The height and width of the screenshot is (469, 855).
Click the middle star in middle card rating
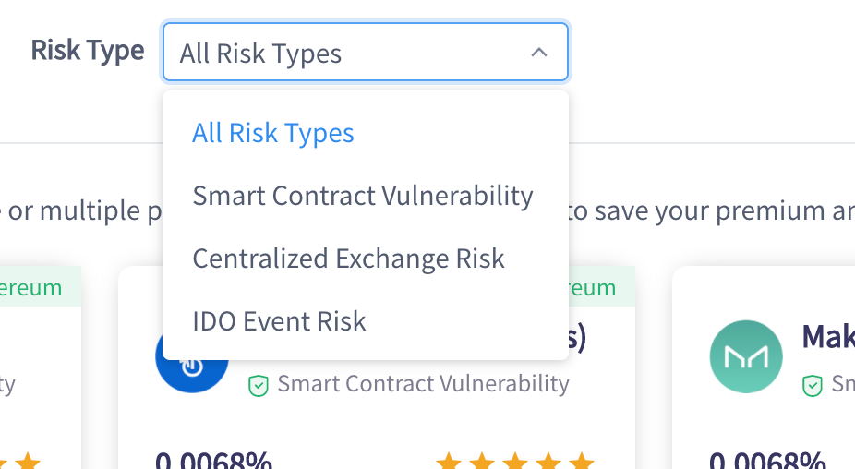[515, 462]
